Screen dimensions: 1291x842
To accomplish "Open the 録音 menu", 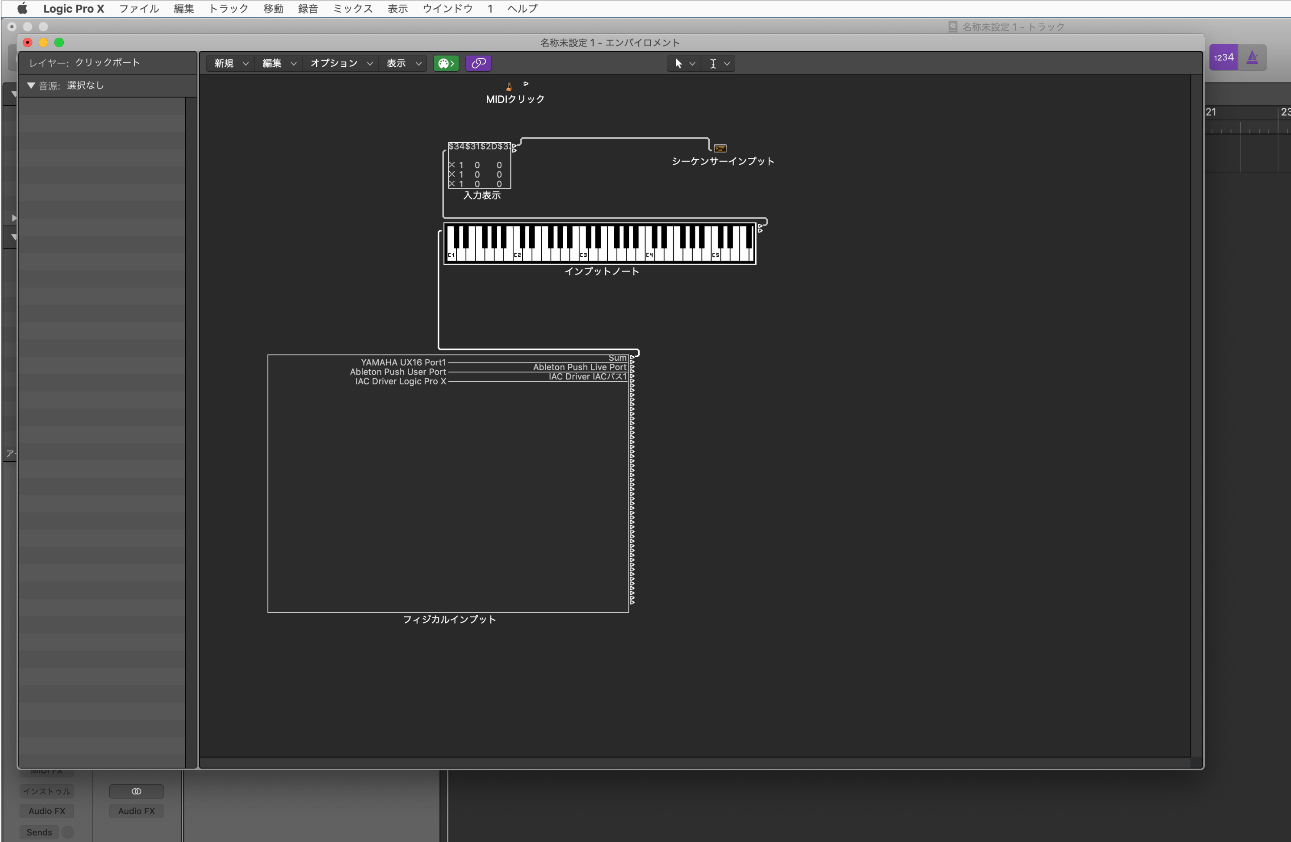I will (308, 9).
